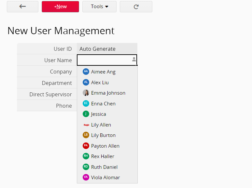252x188 pixels.
Task: Choose Alex Liu in the dropdown
Action: pos(107,82)
